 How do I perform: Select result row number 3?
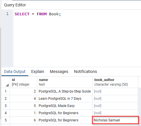click(6, 106)
